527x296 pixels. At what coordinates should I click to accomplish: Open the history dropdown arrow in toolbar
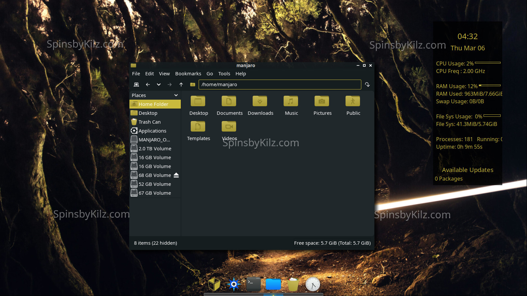click(159, 85)
